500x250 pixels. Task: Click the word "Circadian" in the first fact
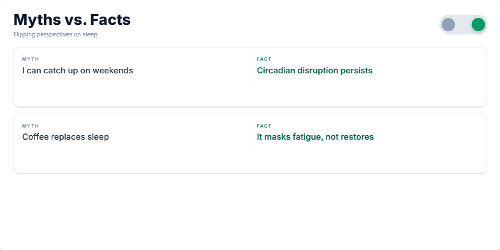pos(276,70)
